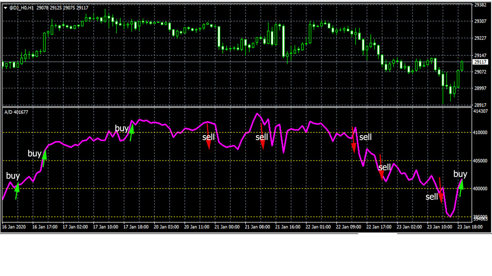Click time axis label 21 Jan 08:00
Viewport: 492px width, 276px height.
pyautogui.click(x=258, y=227)
